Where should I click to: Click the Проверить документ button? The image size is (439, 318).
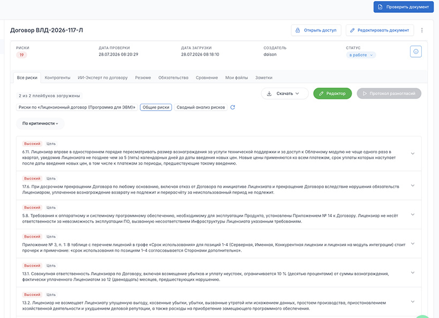point(404,7)
